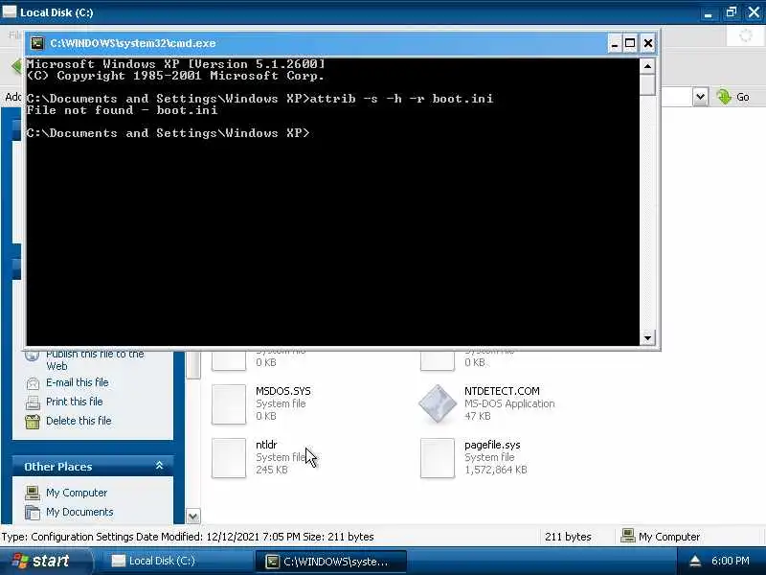Screen dimensions: 766x575
Task: Select the MSDOS.SYS file name
Action: click(x=283, y=391)
